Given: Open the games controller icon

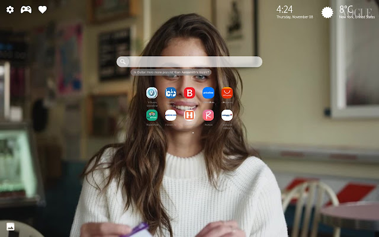Looking at the screenshot, I should coord(26,9).
